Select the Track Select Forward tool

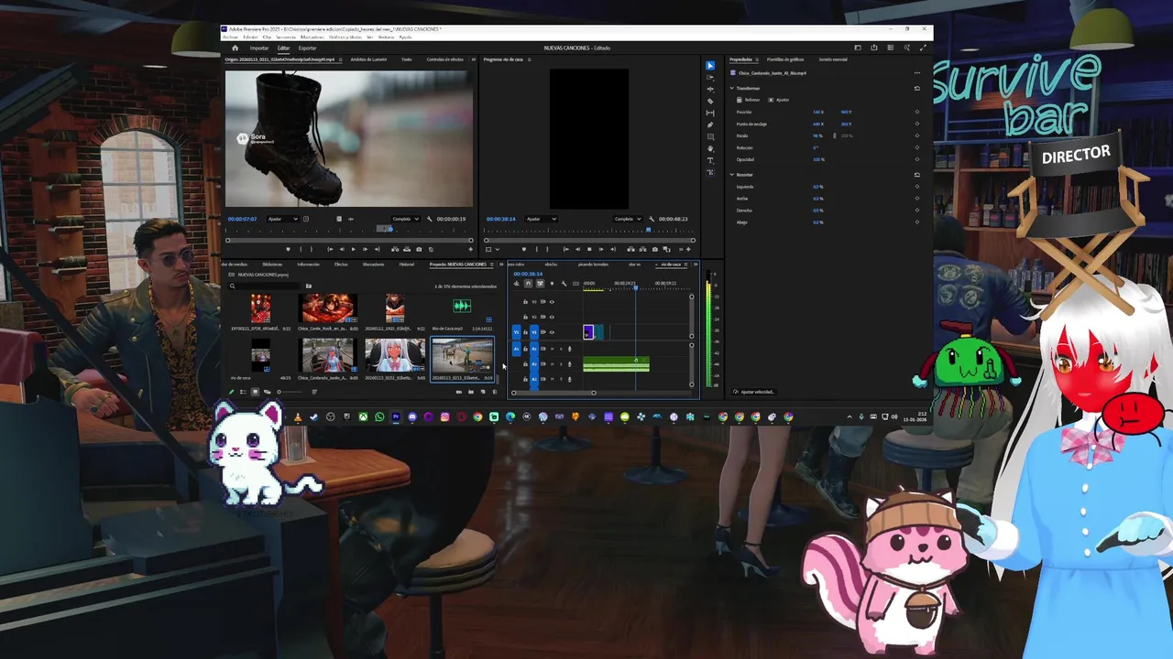click(x=710, y=78)
